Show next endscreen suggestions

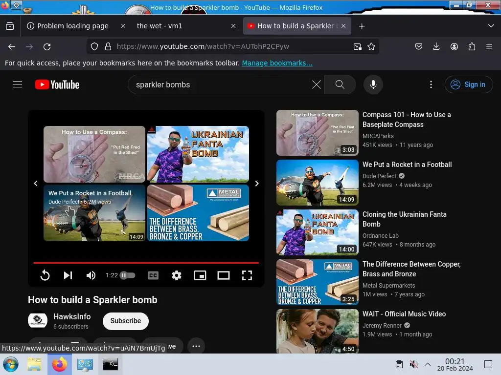tap(256, 184)
